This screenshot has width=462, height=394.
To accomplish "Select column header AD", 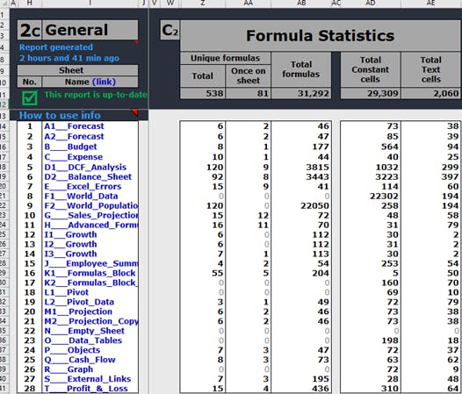I will pyautogui.click(x=371, y=4).
